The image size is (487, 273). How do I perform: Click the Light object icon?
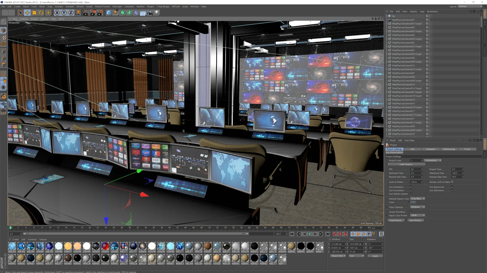(x=157, y=12)
